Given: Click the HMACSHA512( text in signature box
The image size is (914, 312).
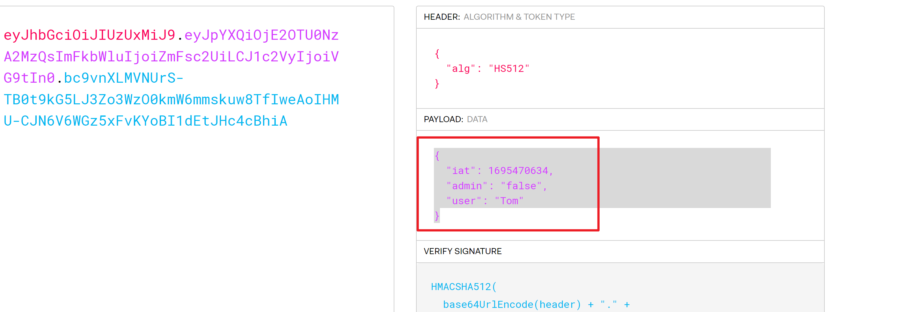Looking at the screenshot, I should point(464,287).
